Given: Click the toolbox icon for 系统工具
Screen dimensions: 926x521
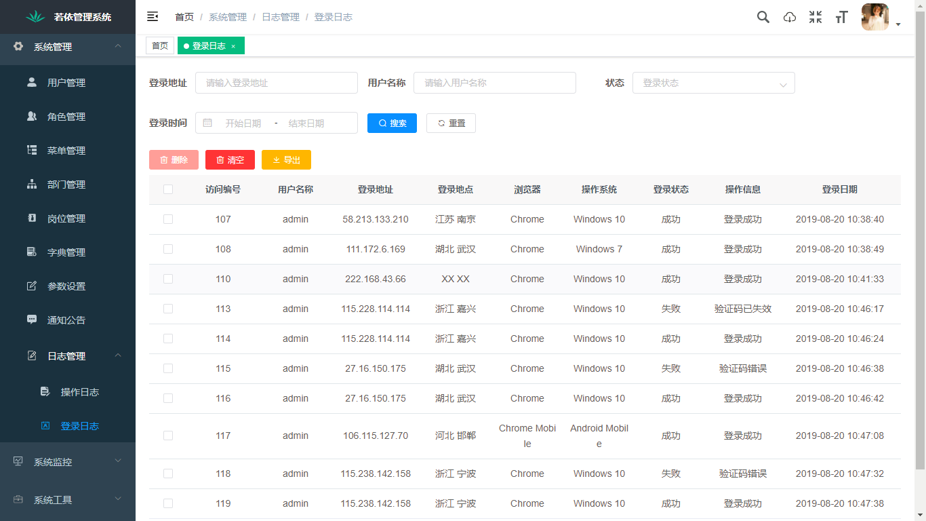Looking at the screenshot, I should tap(18, 499).
